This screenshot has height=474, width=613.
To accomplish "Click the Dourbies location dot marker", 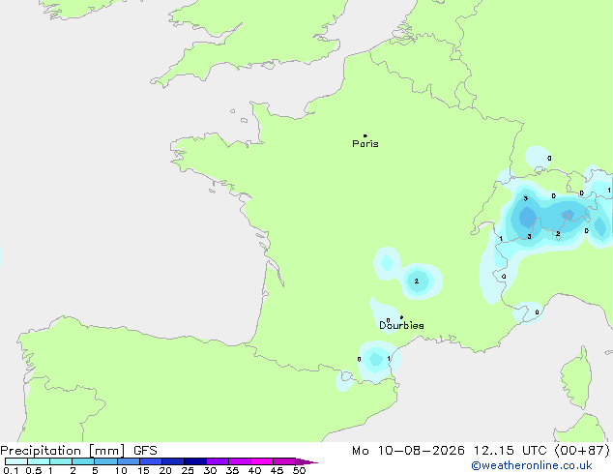I will pos(401,317).
